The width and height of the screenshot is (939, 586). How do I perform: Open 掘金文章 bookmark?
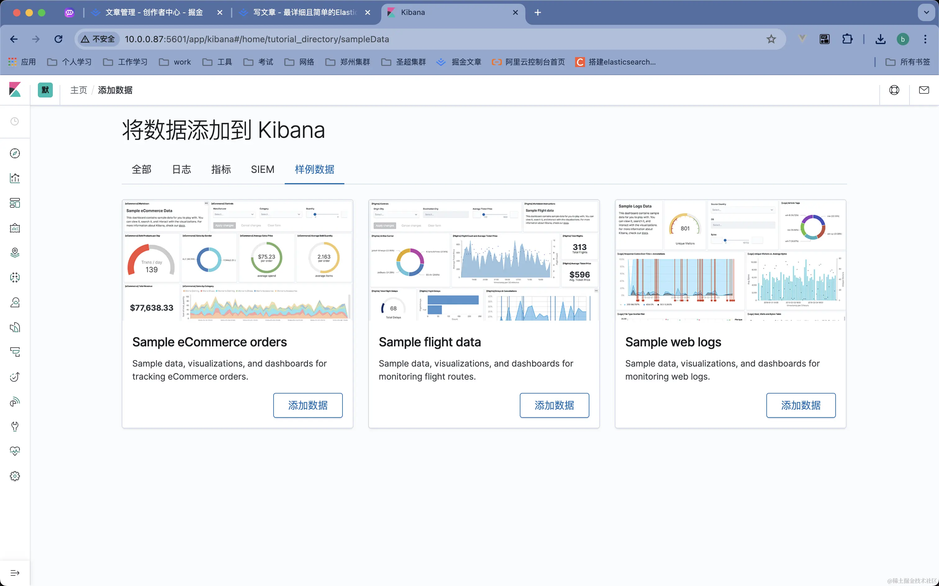pos(459,62)
